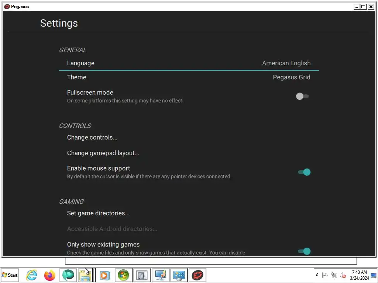This screenshot has height=283, width=378.
Task: Click the Show desktop icon at the taskbar's end
Action: coord(374,275)
